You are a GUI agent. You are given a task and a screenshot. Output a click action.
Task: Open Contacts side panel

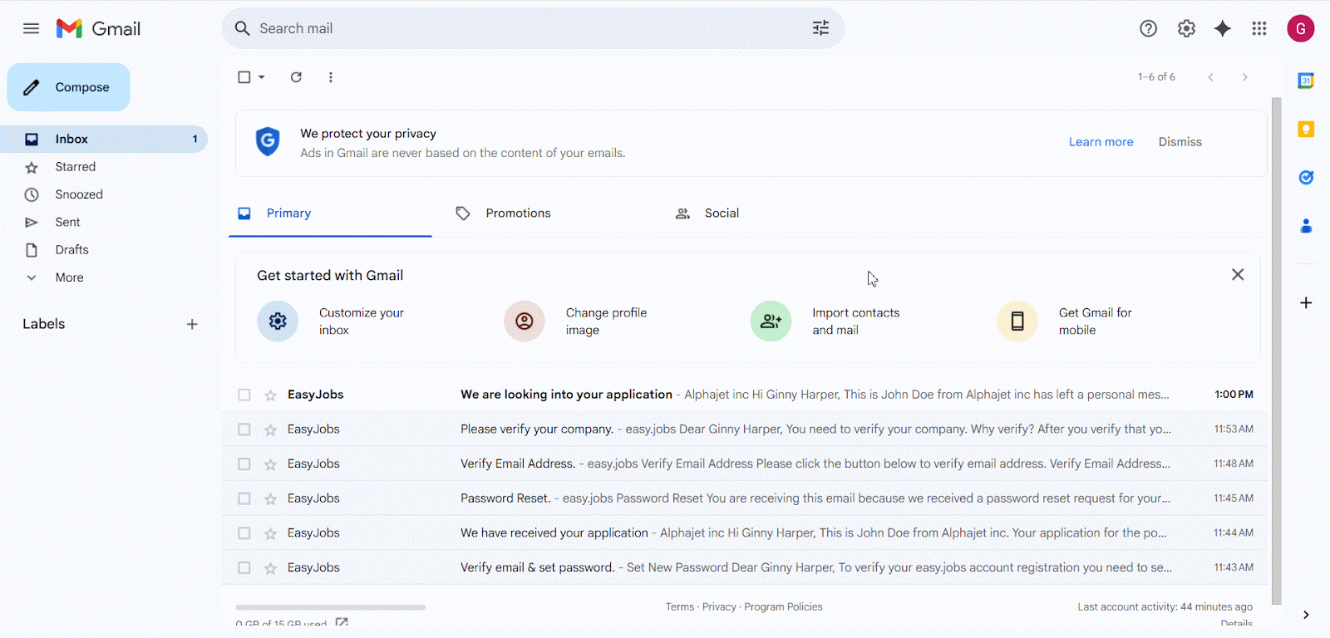point(1306,225)
